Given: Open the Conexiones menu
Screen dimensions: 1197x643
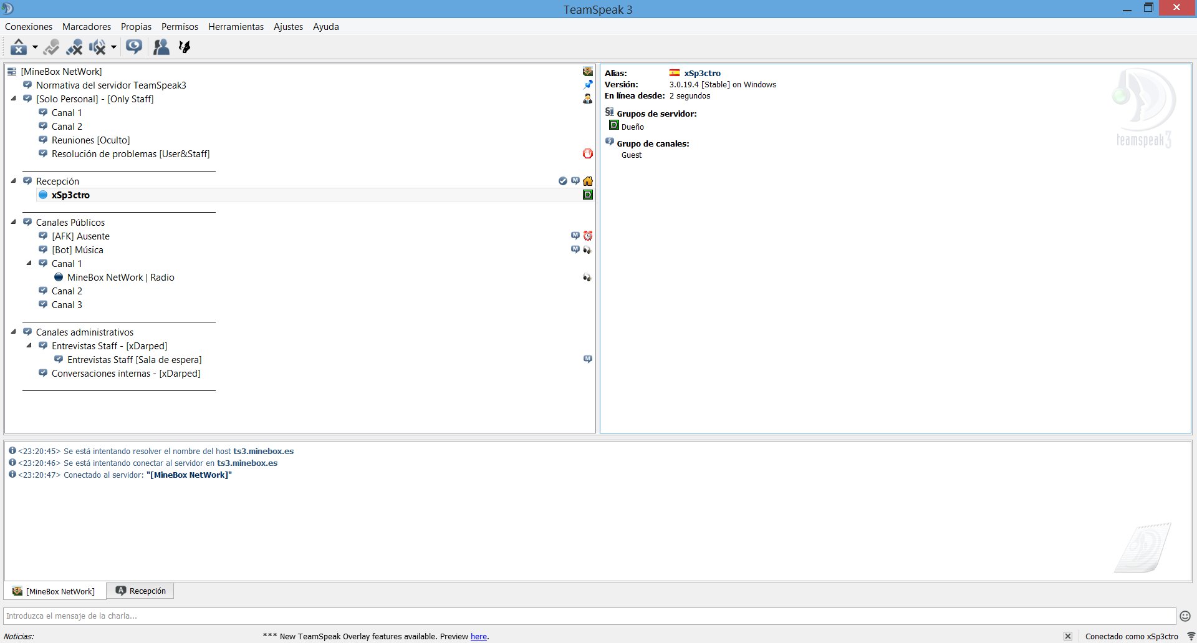Looking at the screenshot, I should [29, 27].
